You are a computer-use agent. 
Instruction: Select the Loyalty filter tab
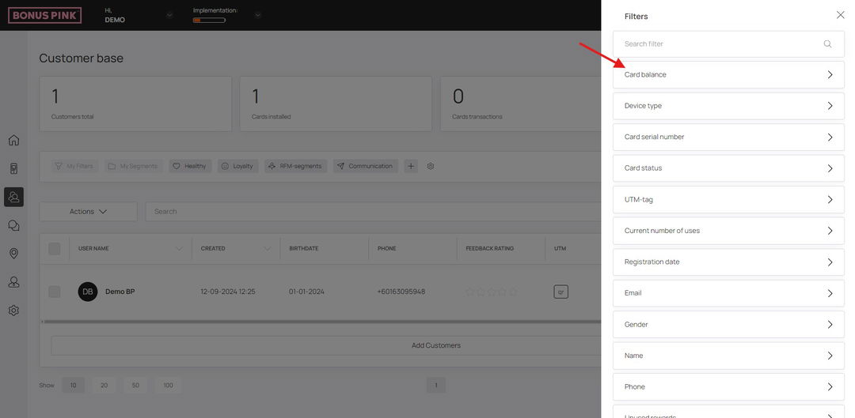pos(237,166)
